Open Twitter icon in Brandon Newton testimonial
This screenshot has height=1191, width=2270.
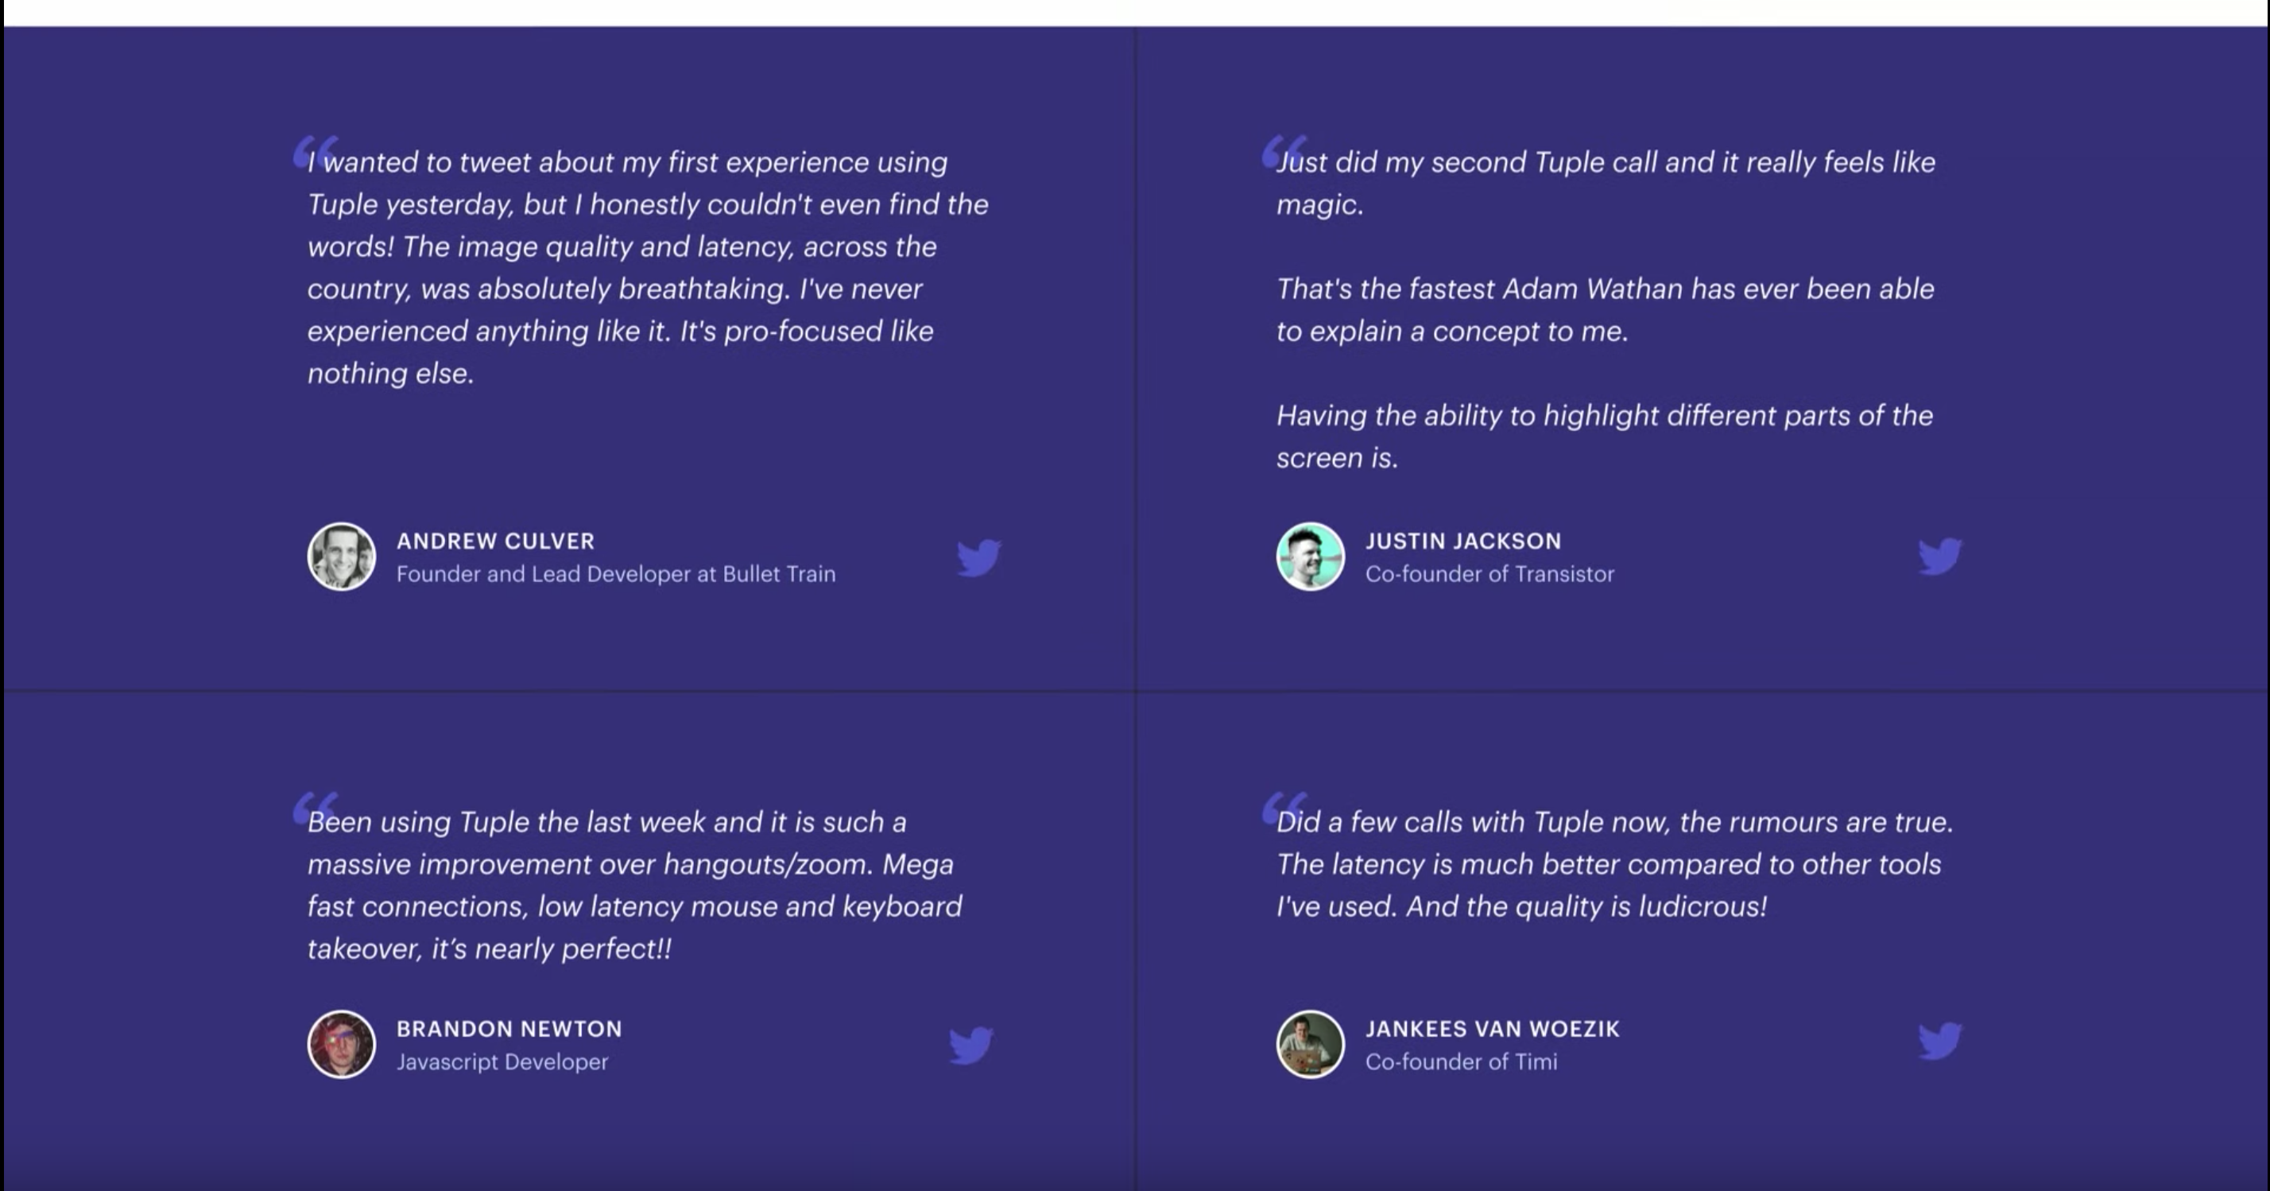click(971, 1045)
